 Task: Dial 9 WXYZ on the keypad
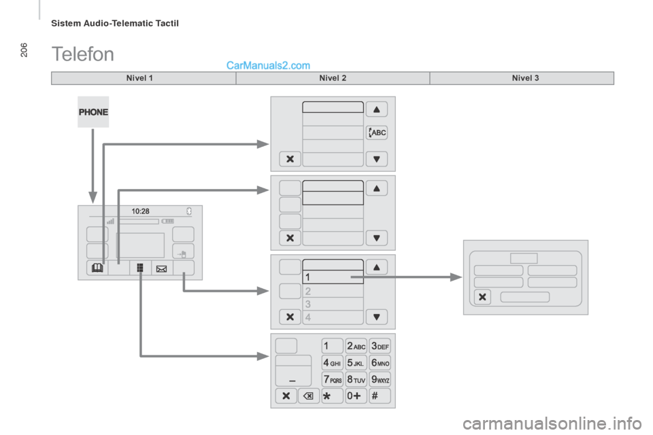380,379
